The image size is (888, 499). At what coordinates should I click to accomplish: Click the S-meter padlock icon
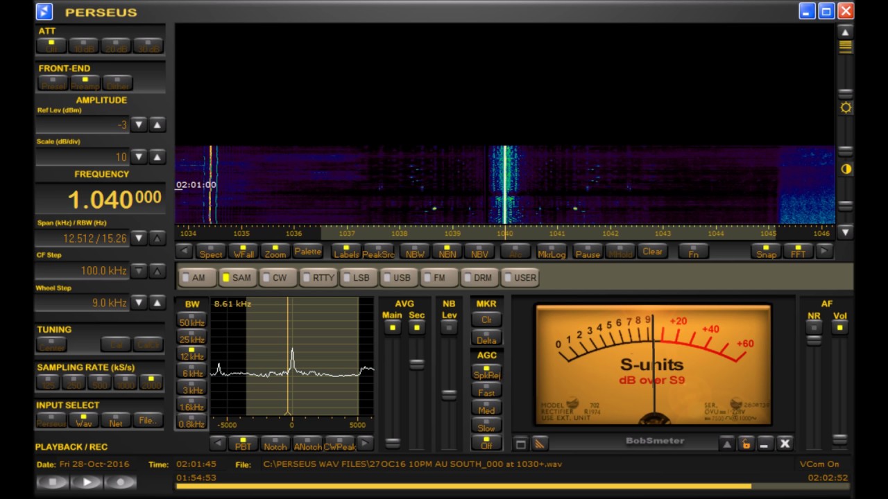click(746, 444)
